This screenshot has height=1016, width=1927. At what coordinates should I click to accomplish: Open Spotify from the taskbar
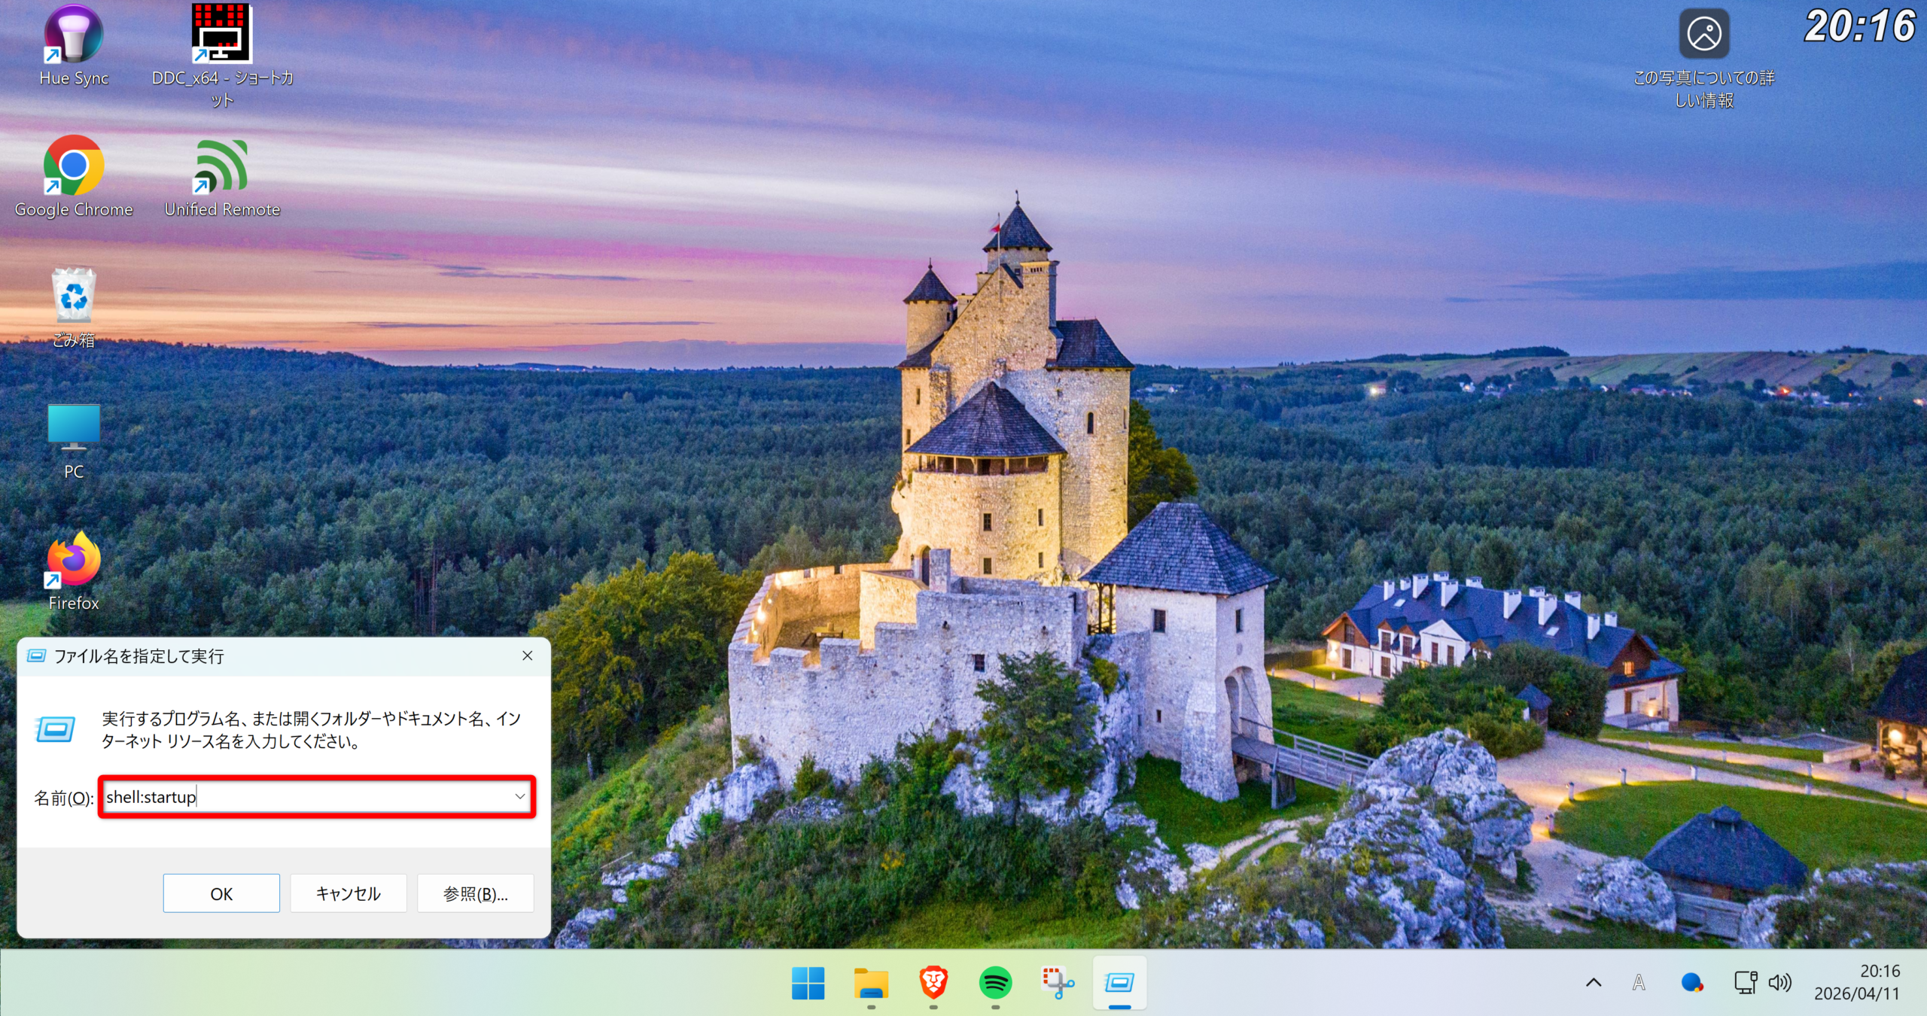point(995,983)
